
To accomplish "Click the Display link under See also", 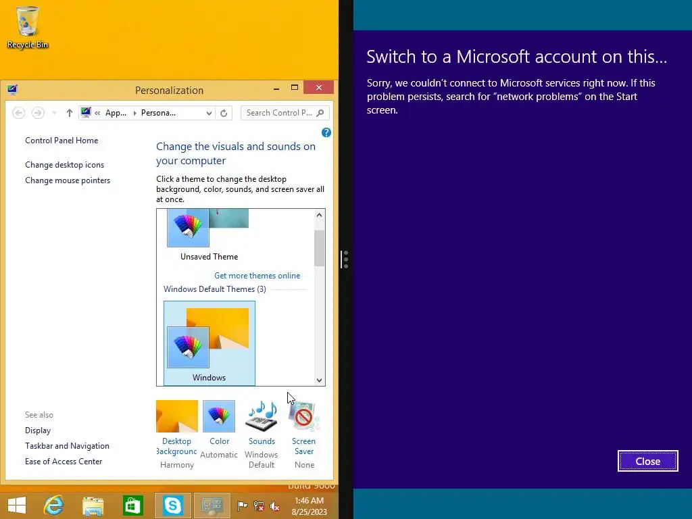I will [x=38, y=430].
